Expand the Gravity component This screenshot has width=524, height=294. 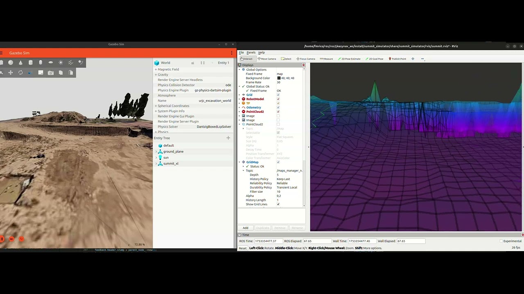coord(156,75)
